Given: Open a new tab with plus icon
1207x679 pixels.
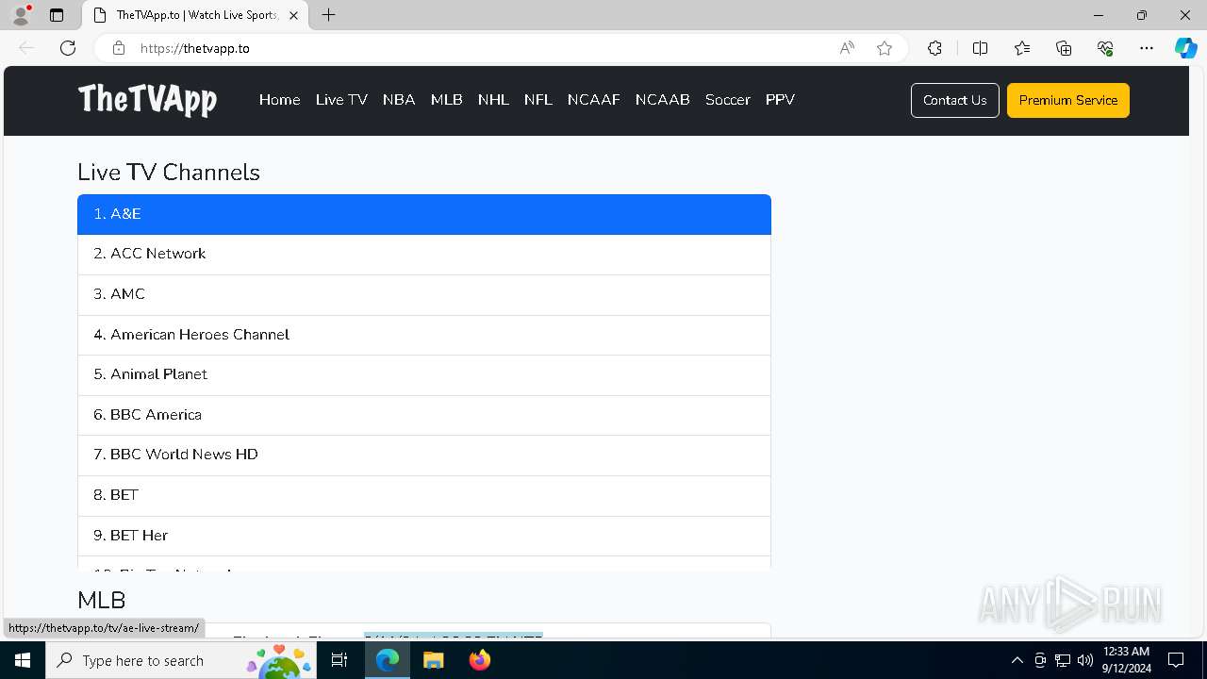Looking at the screenshot, I should pos(328,15).
